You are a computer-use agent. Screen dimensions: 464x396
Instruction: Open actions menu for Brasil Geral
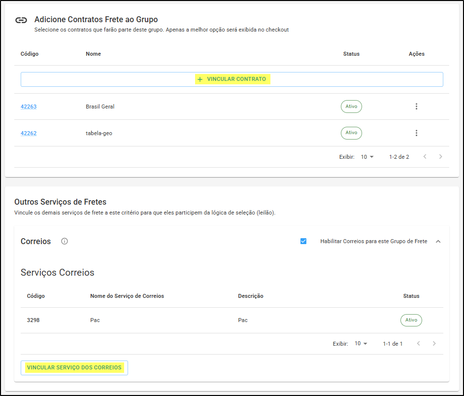pos(416,107)
